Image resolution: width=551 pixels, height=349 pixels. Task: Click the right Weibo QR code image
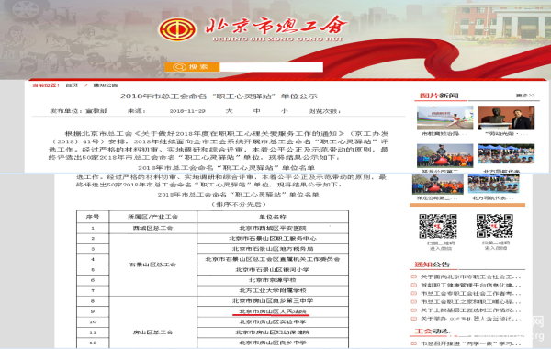coord(494,226)
